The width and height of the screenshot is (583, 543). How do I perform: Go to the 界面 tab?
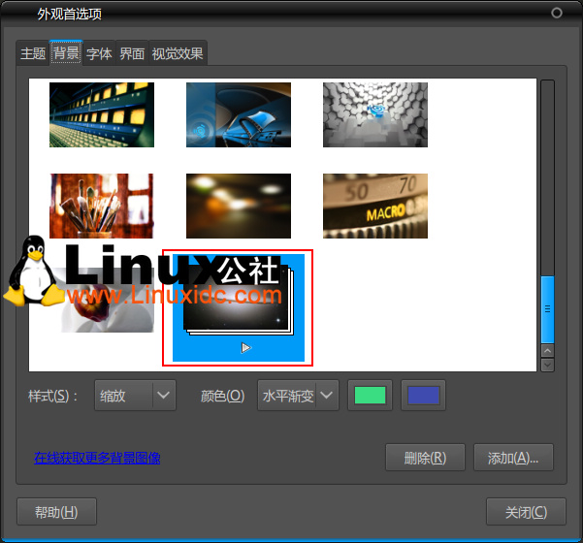click(x=132, y=54)
